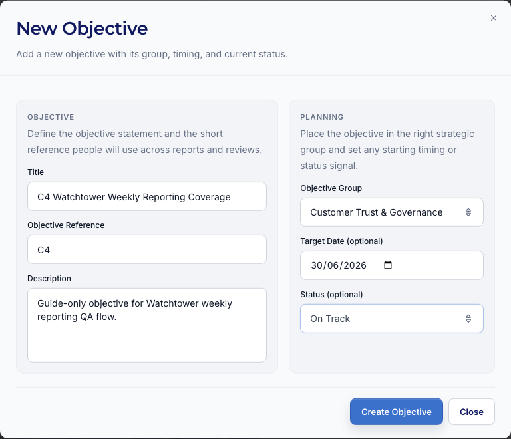
Task: Click into the Objective Reference field containing C4
Action: tap(146, 249)
